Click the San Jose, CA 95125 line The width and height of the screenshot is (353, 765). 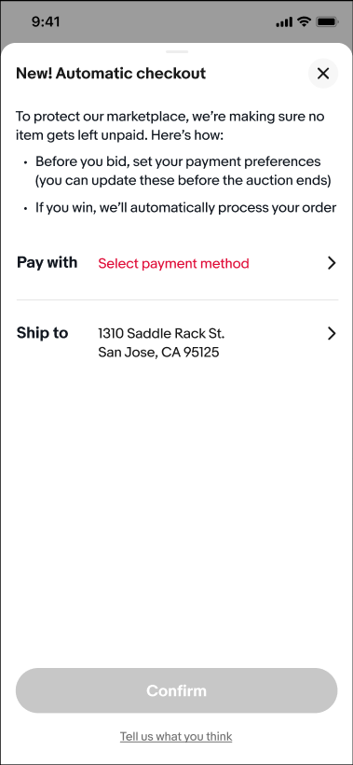(x=158, y=352)
